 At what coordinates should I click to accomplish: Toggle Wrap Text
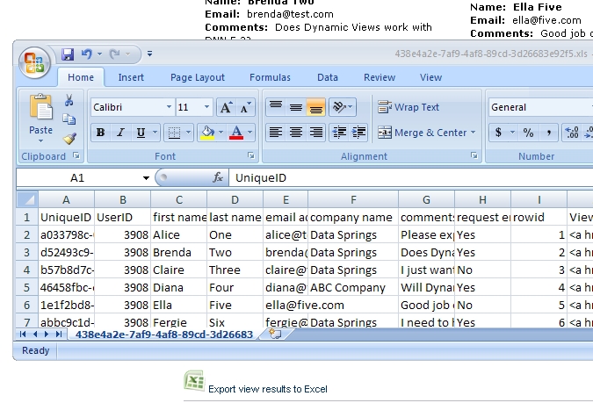pos(409,107)
